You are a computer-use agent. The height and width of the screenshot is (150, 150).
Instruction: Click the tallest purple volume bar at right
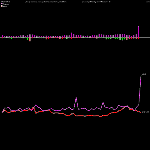[138, 32]
